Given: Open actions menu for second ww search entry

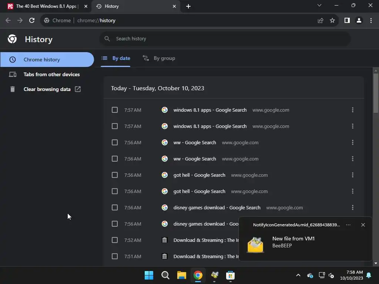Looking at the screenshot, I should 353,159.
